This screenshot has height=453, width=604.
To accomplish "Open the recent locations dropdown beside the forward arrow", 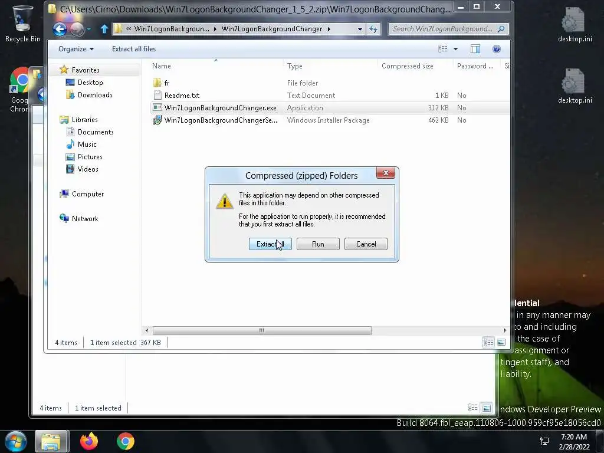I will point(88,29).
